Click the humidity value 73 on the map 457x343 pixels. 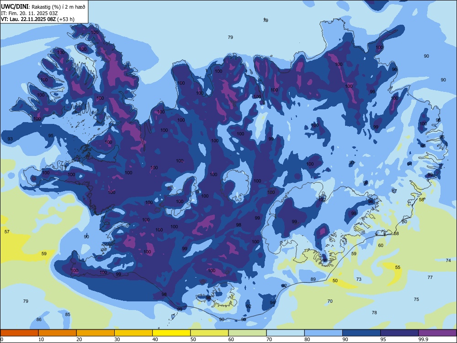click(359, 279)
